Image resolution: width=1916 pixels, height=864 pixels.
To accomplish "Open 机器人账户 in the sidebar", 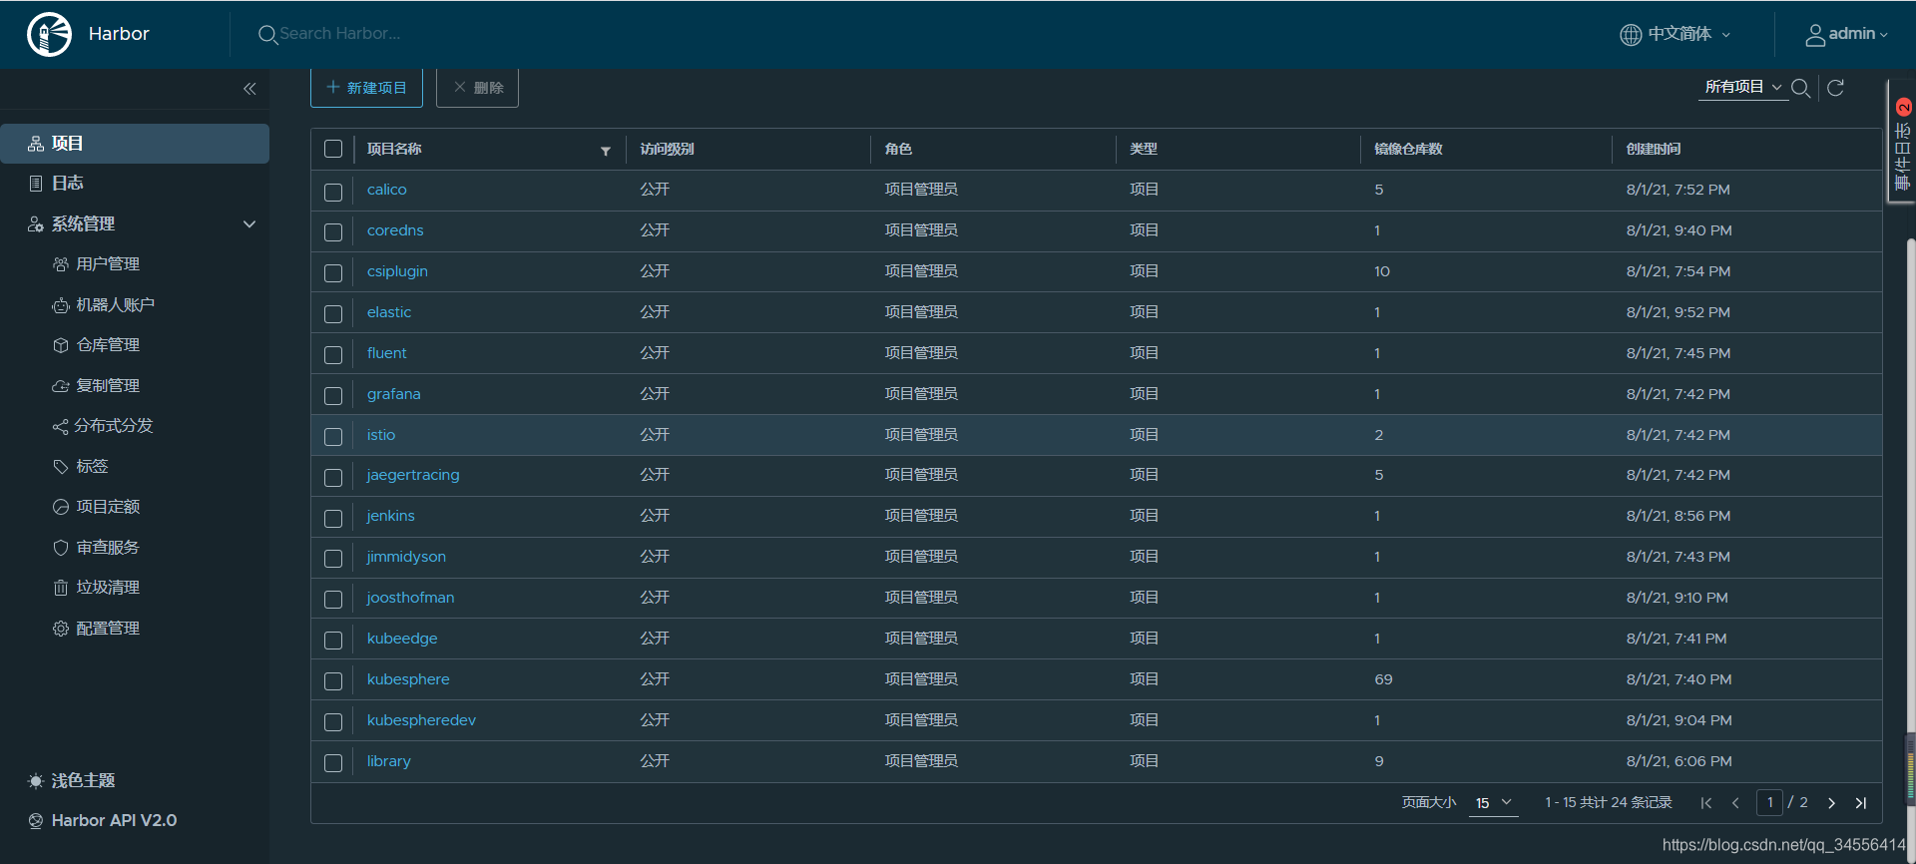I will (115, 305).
